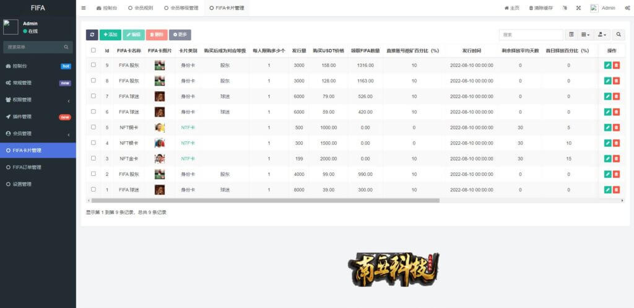Switch to the 会员等级管理 tab
Viewport: 634px width, 308px height.
tap(181, 8)
